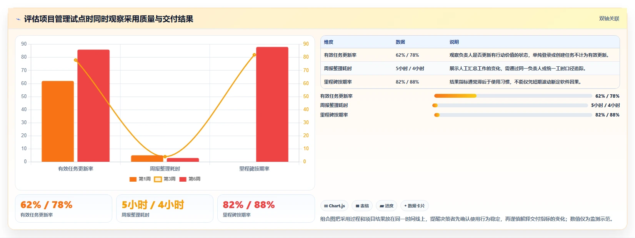This screenshot has width=635, height=238.
Task: Click the 表格 tag
Action: [x=362, y=206]
